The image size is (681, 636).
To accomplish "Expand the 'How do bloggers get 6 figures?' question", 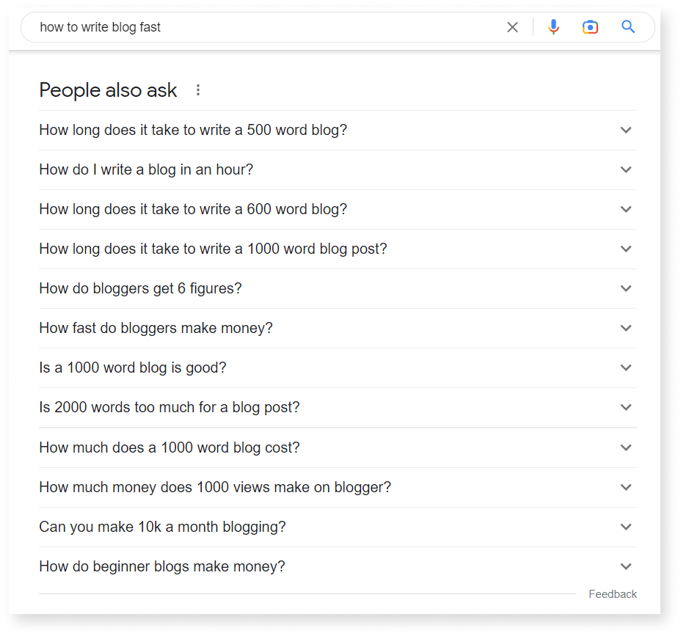I will pos(626,288).
